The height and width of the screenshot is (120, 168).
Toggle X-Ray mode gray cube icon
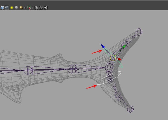[x=36, y=8]
